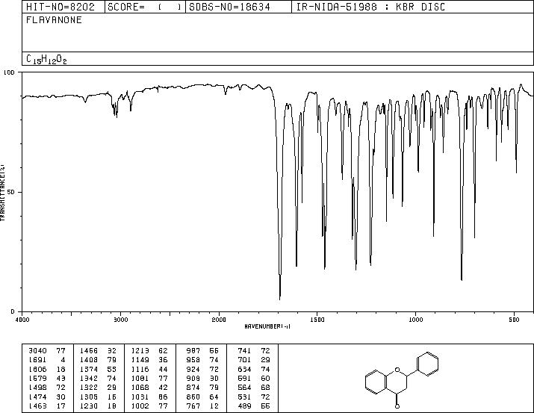The width and height of the screenshot is (534, 413).
Task: Pick the 1002 row in peak table
Action: pyautogui.click(x=149, y=406)
